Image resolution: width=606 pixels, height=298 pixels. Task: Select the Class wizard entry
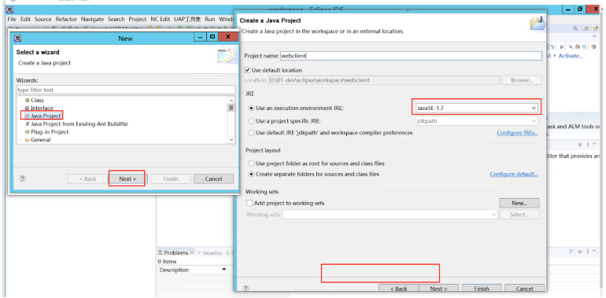tap(35, 100)
